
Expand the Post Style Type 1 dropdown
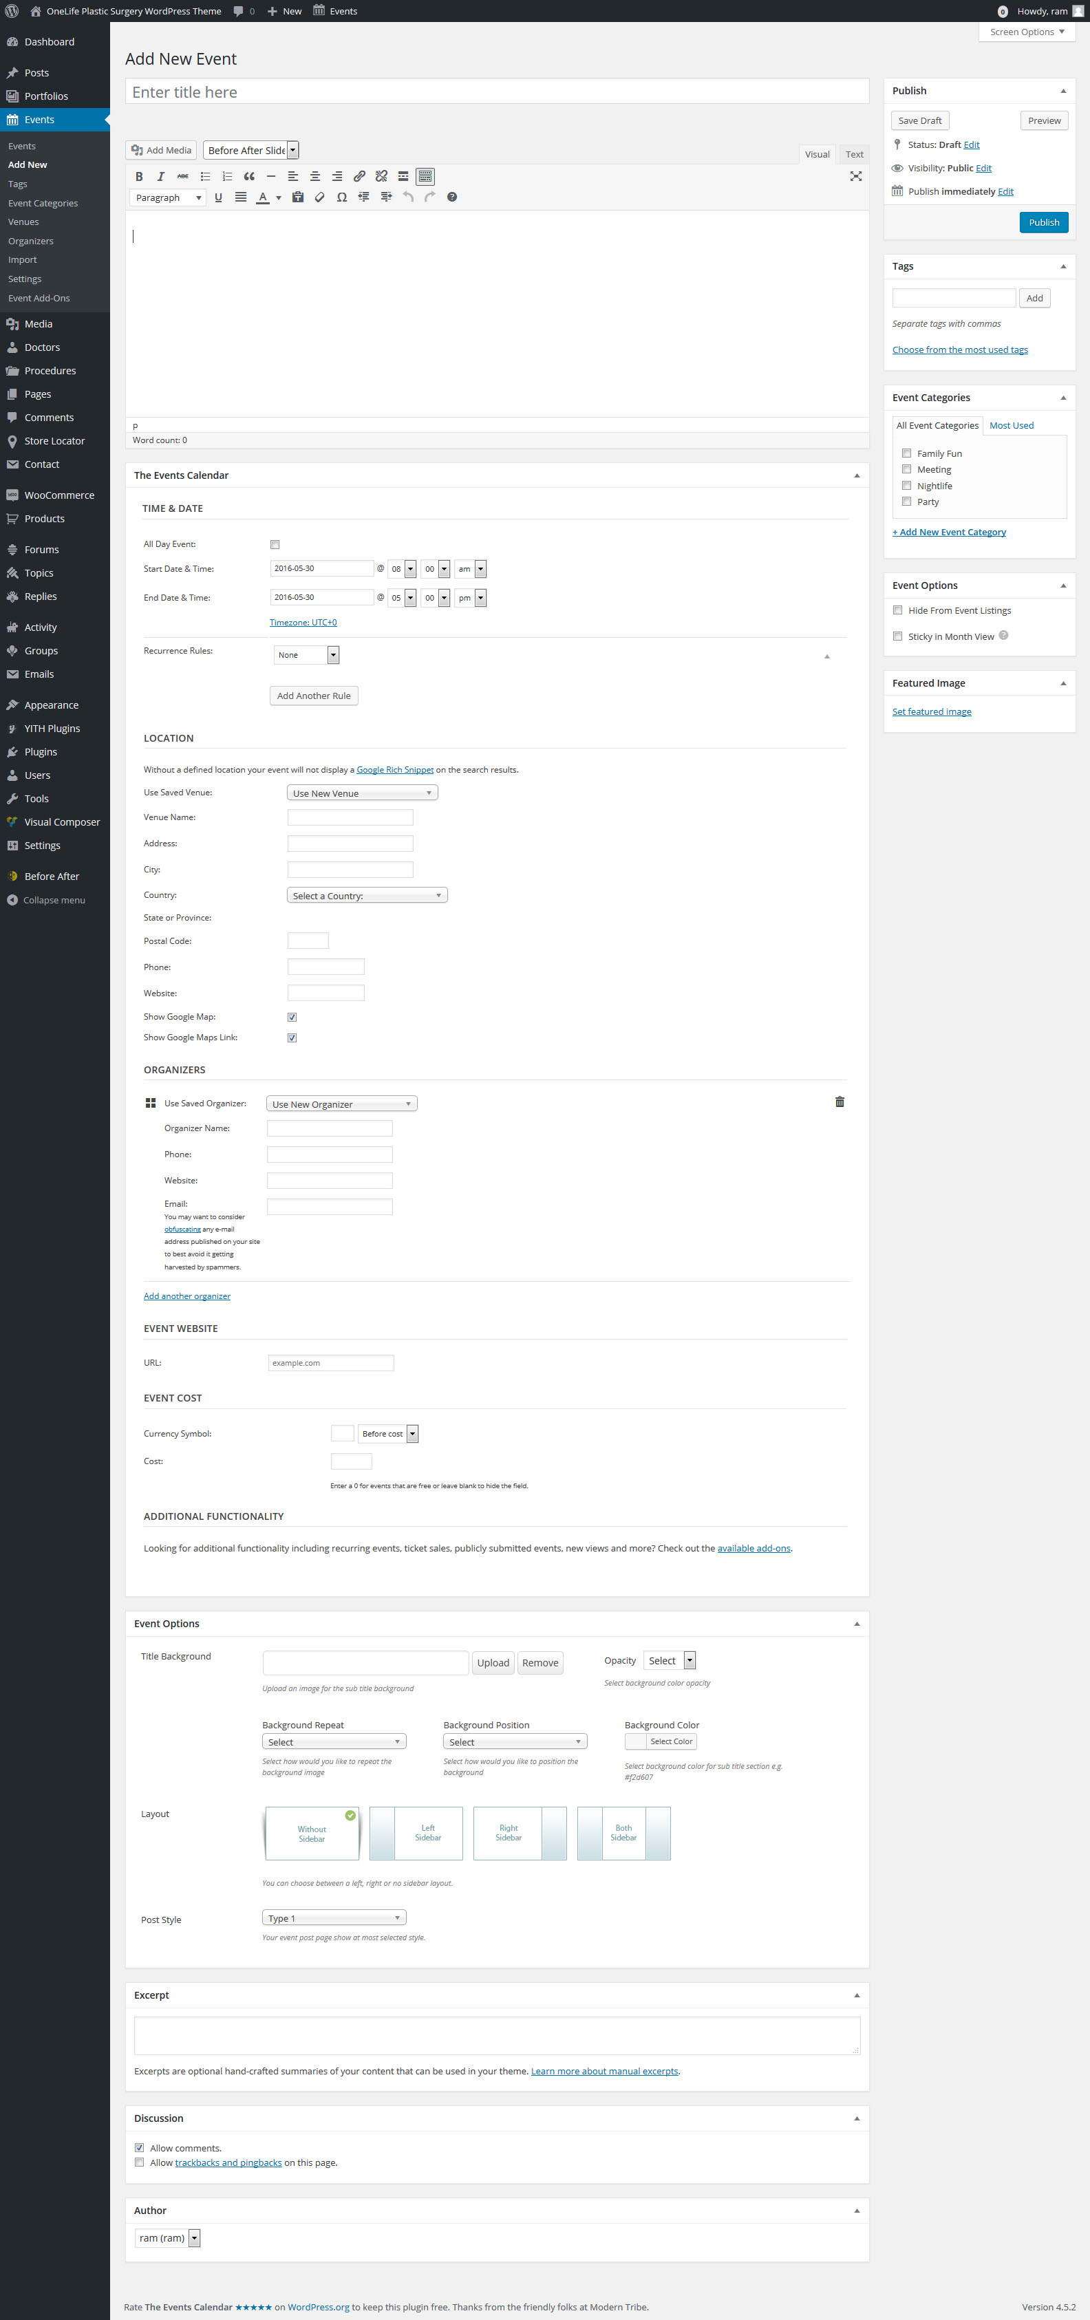coord(333,1918)
